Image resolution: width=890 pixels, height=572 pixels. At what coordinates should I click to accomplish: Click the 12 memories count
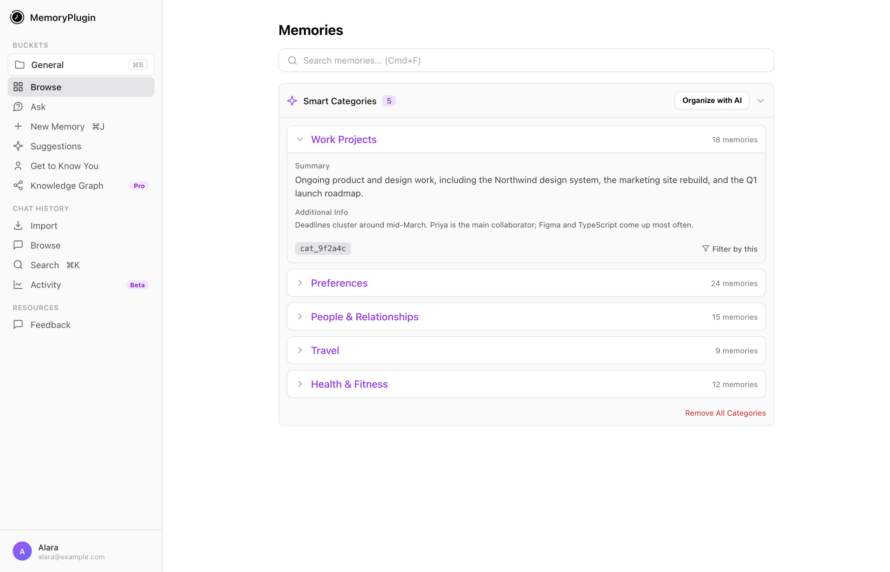[x=735, y=385]
